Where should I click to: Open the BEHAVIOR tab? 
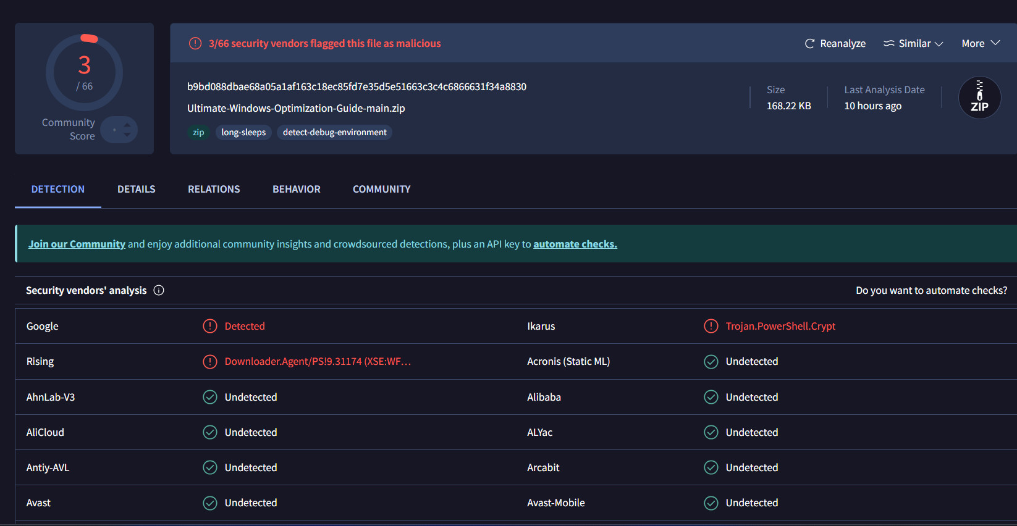pos(297,190)
